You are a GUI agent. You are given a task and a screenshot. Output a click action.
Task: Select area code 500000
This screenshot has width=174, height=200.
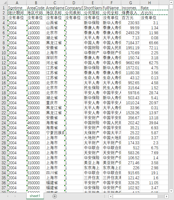(36, 103)
